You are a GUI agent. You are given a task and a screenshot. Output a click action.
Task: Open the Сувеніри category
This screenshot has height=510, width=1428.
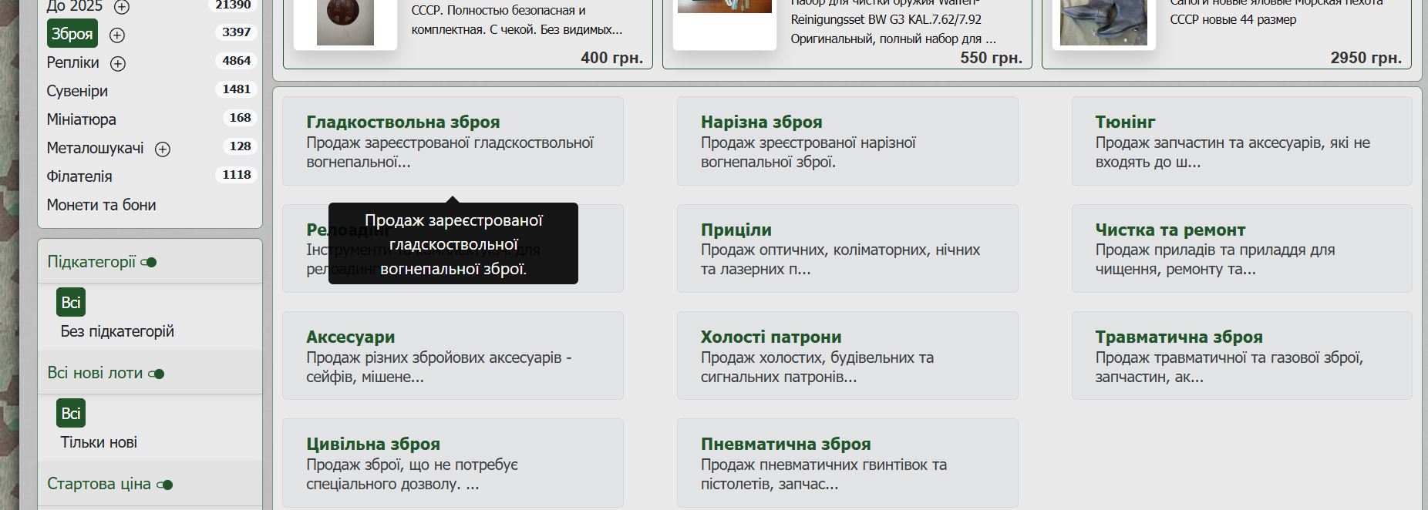77,91
